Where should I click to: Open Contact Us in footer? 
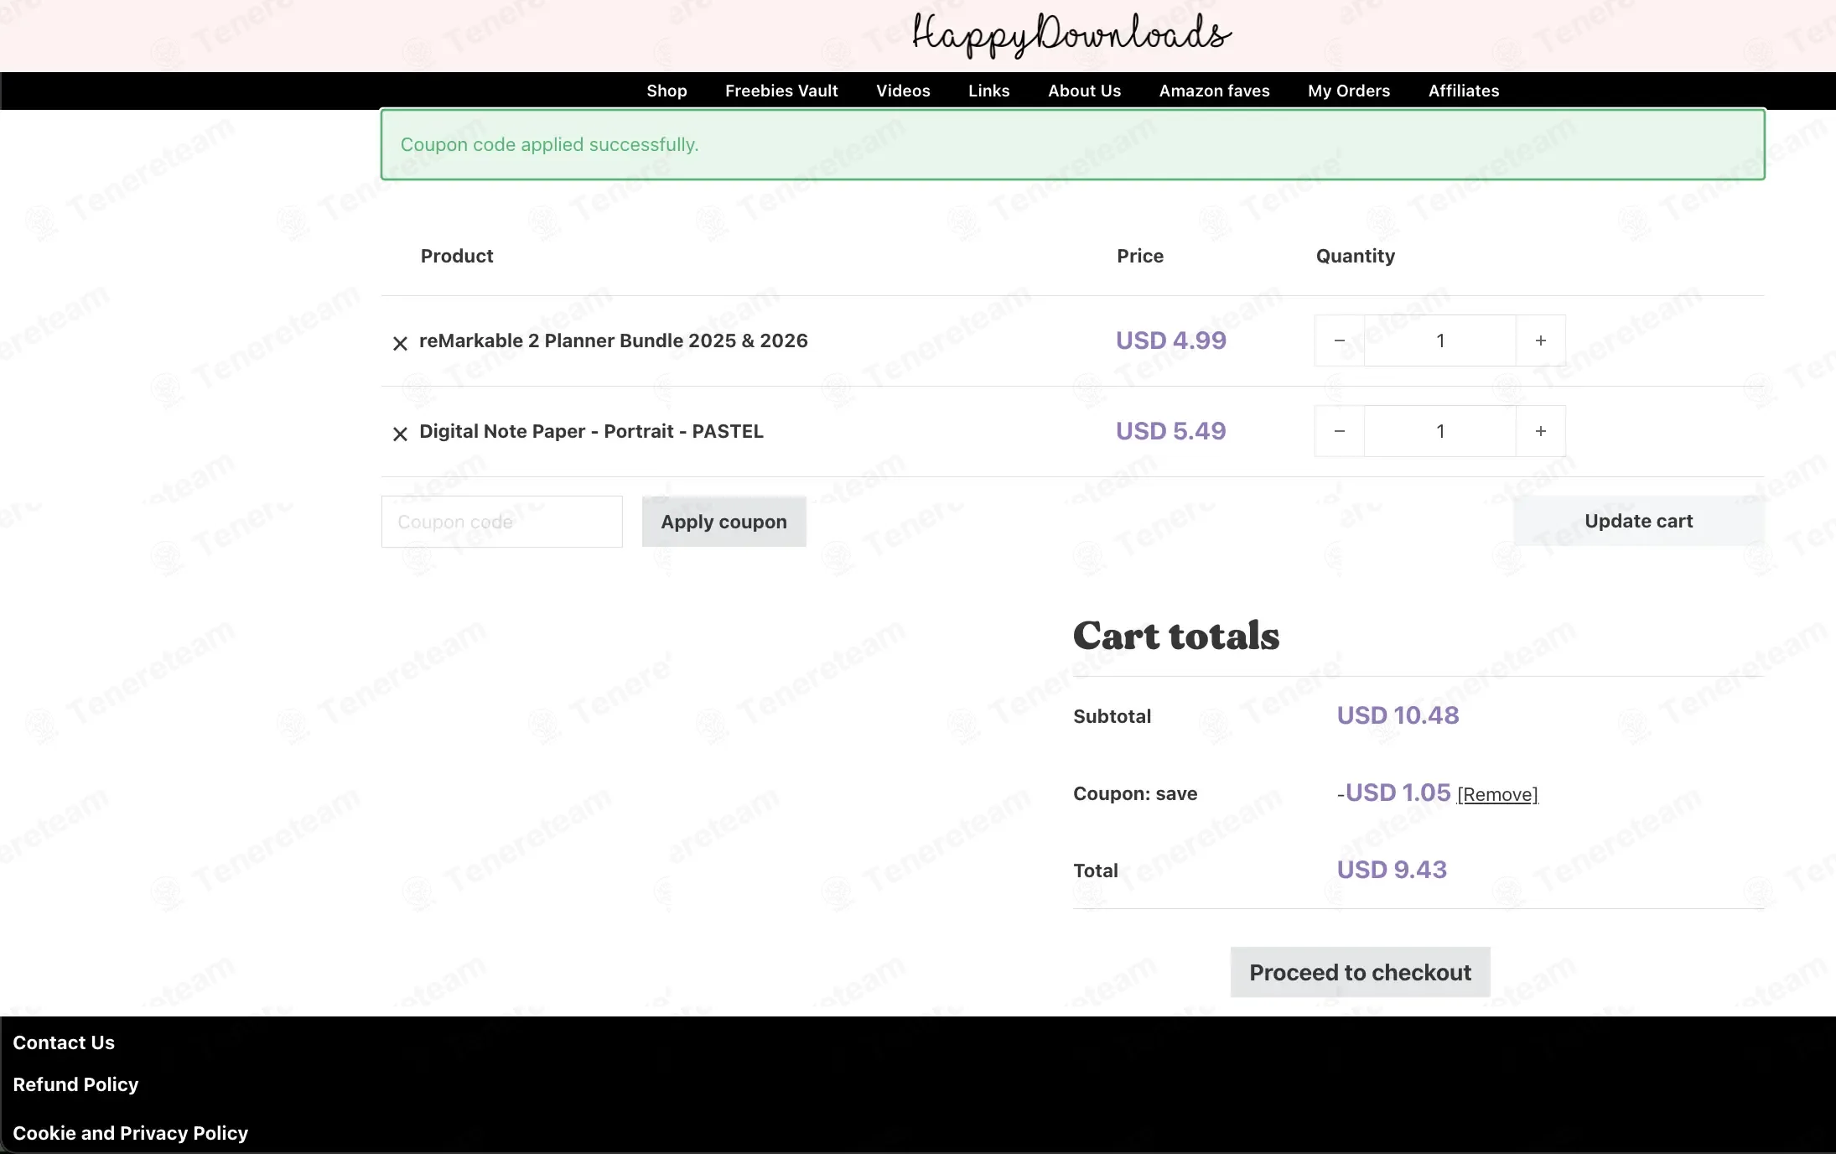pyautogui.click(x=64, y=1042)
